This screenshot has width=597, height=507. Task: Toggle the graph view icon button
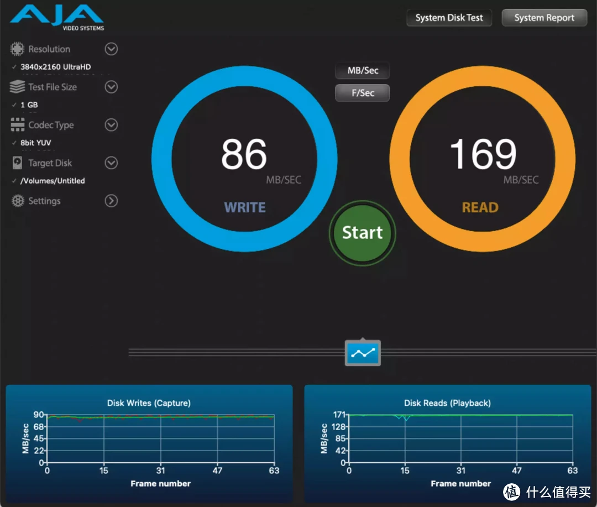363,353
